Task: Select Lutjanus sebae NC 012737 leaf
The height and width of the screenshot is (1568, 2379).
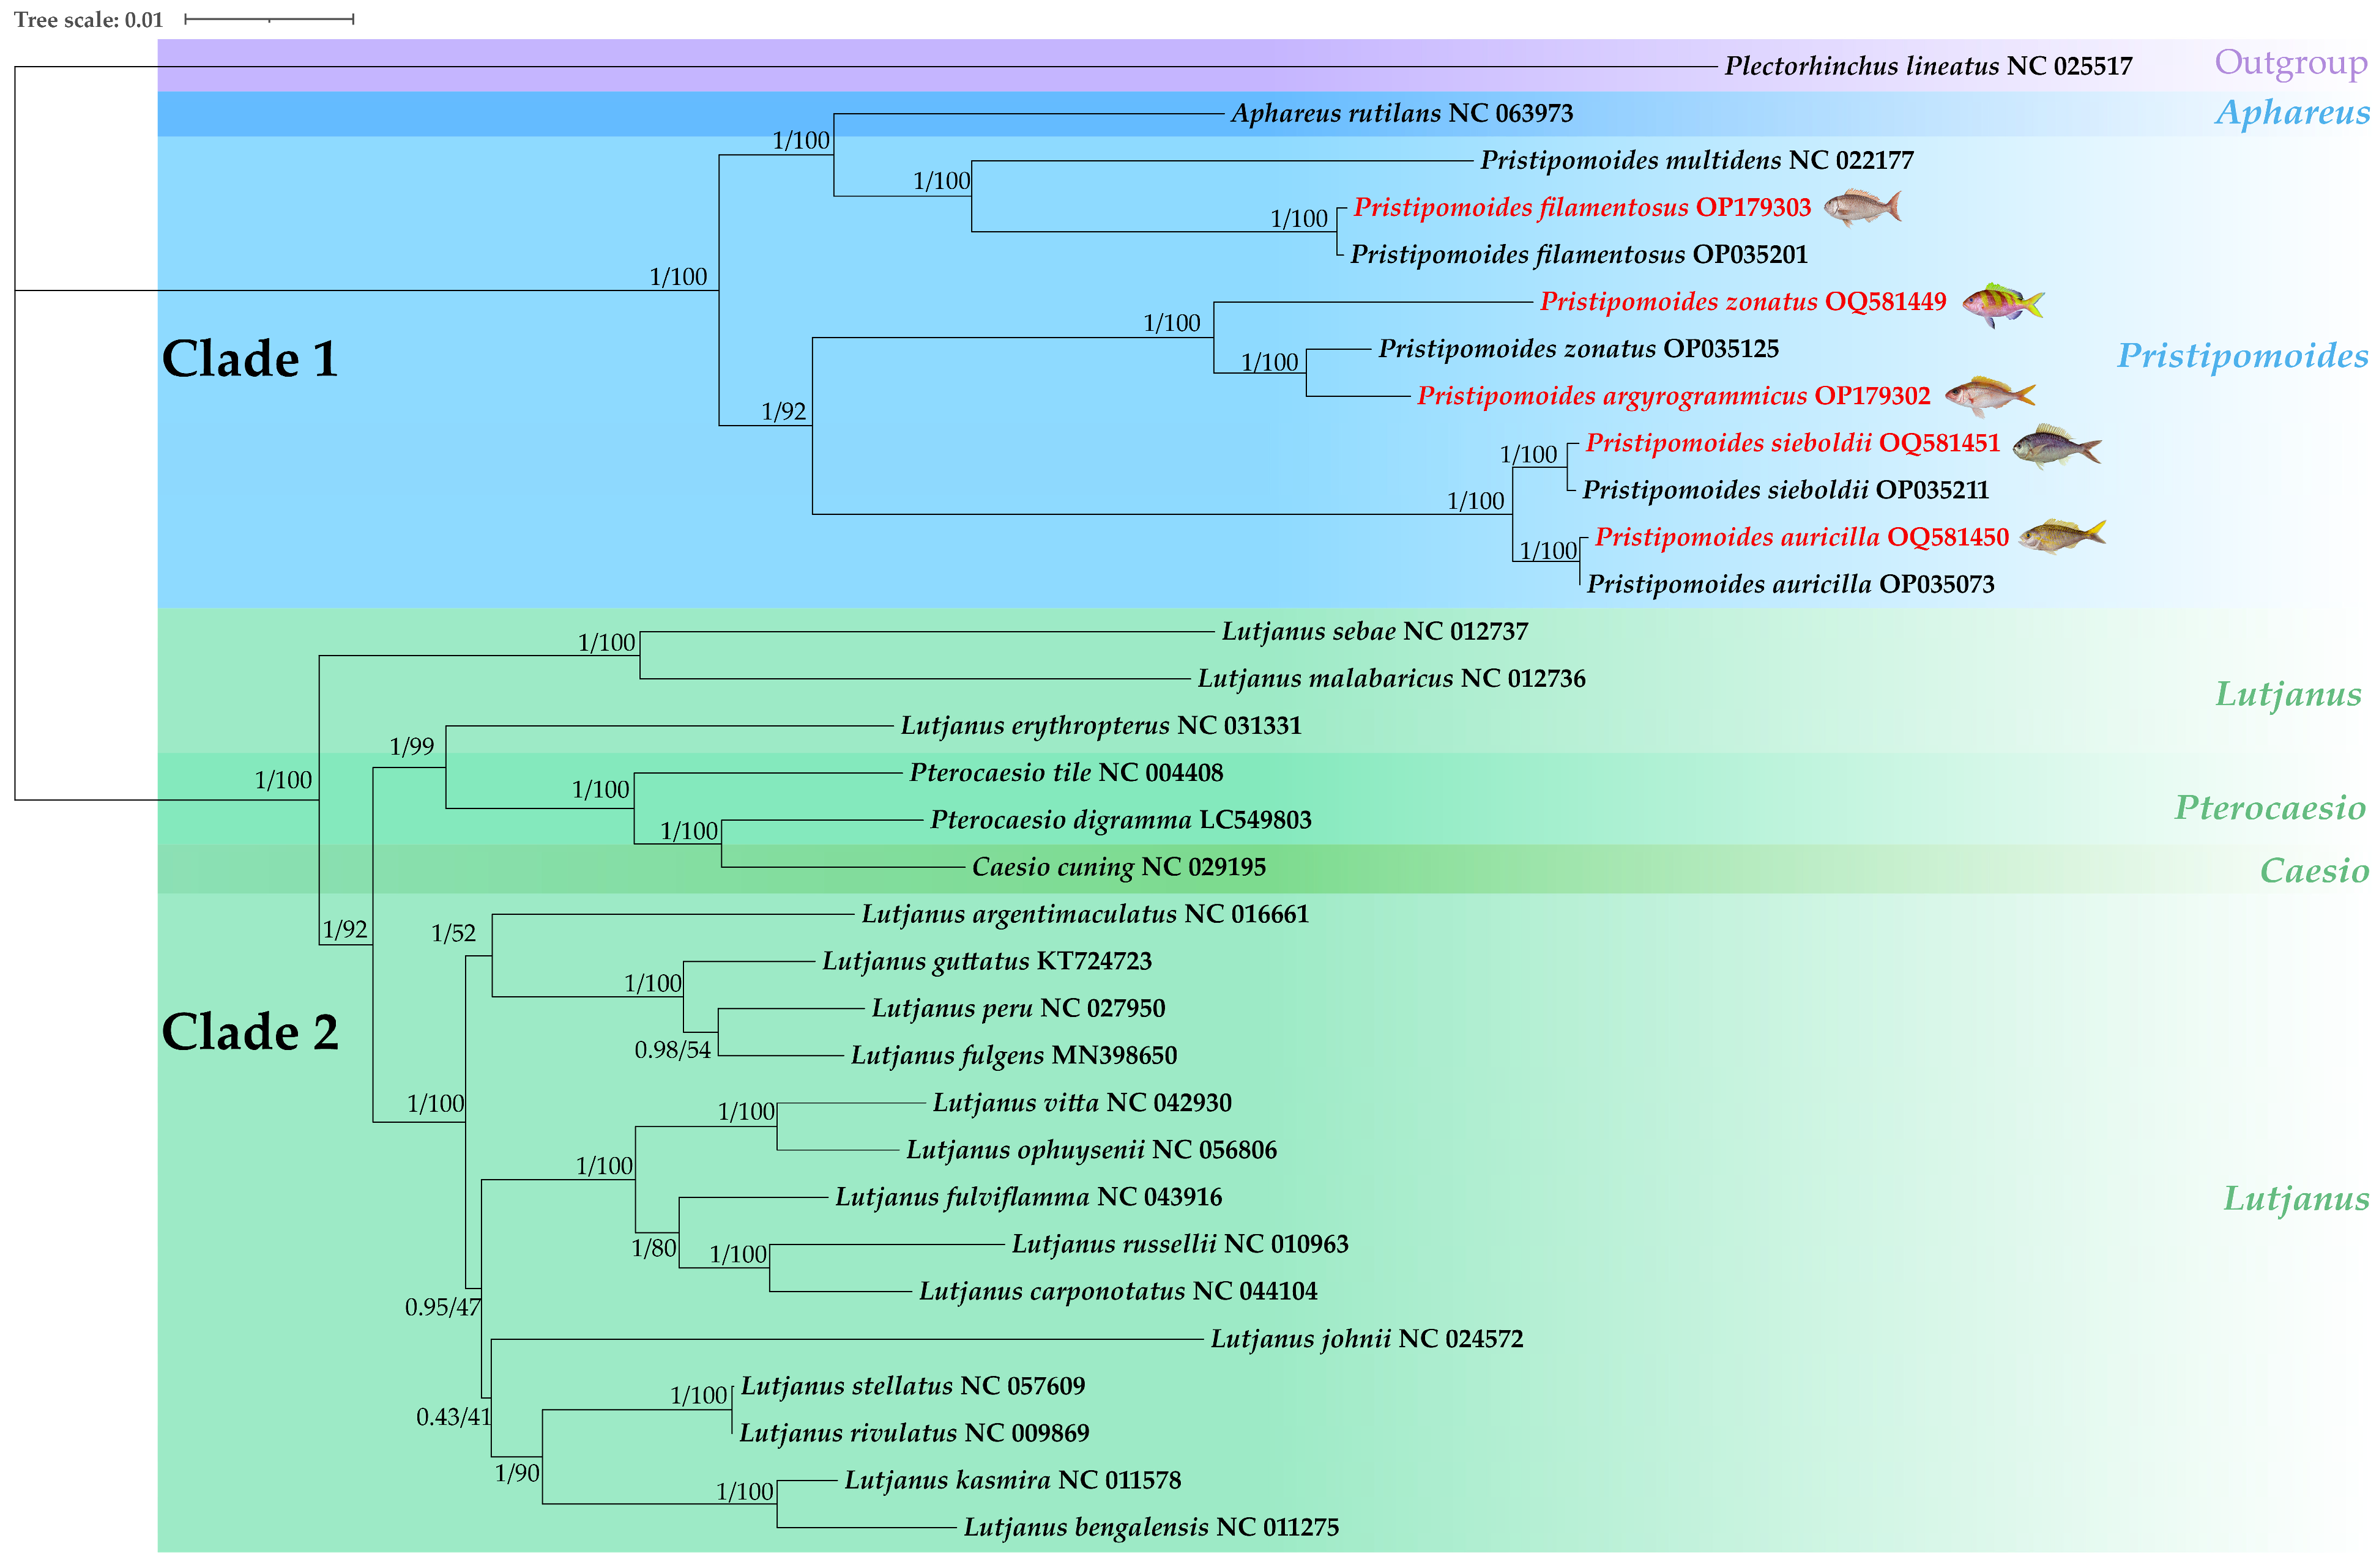Action: pos(1374,632)
